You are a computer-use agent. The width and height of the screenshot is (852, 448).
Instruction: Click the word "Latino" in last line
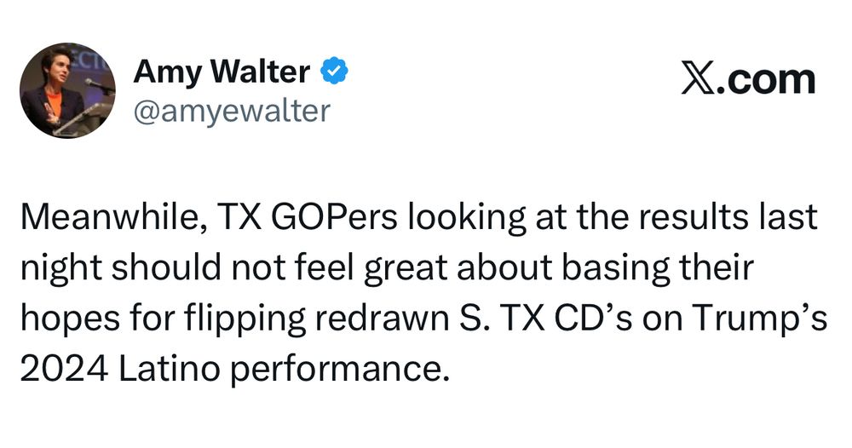pyautogui.click(x=169, y=370)
